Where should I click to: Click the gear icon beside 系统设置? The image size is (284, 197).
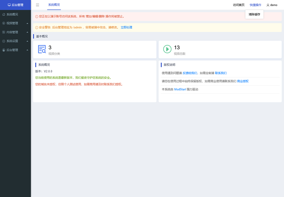tap(4, 41)
